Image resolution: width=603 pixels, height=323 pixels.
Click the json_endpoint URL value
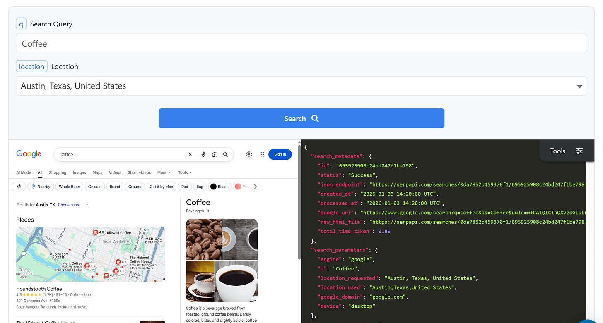[478, 184]
